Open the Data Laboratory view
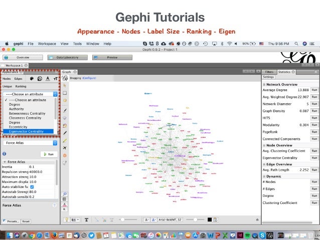320x240 pixels. click(x=68, y=58)
